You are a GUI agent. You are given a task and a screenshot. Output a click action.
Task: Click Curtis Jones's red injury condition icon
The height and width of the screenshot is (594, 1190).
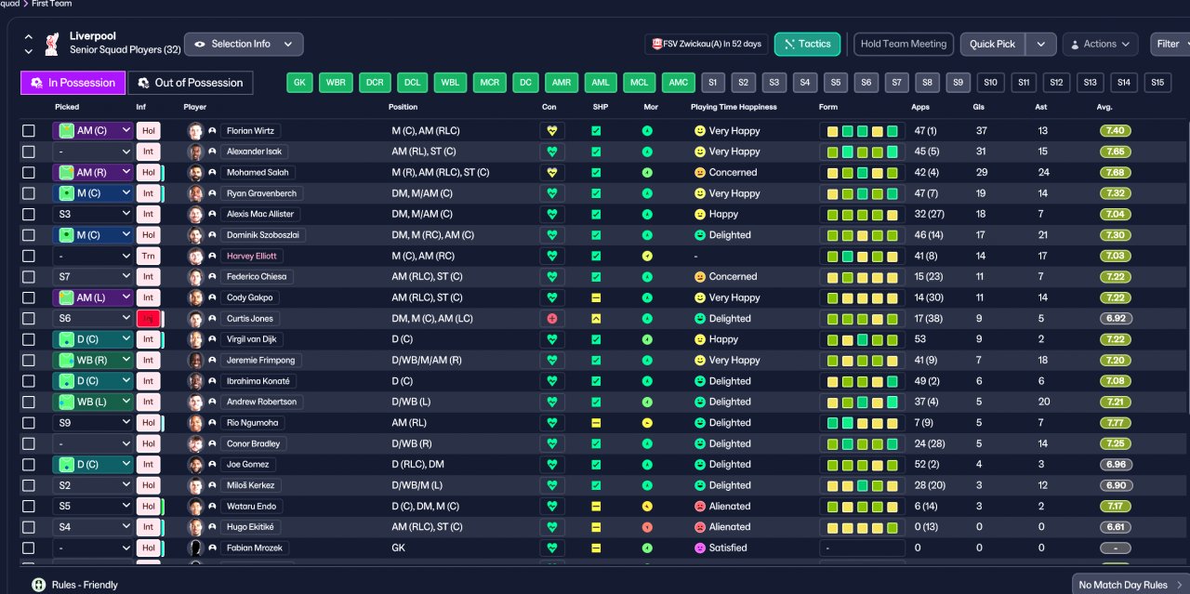[x=552, y=318]
